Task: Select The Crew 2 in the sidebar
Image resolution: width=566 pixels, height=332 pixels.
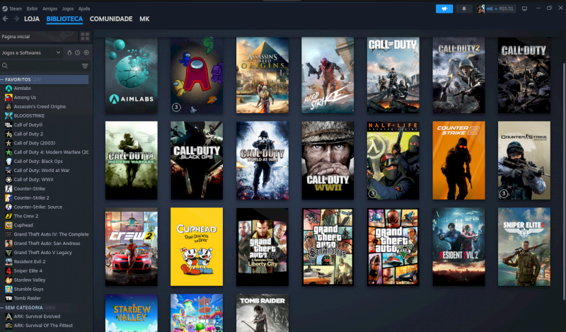Action: (x=26, y=216)
